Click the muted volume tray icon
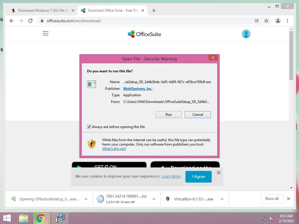Screen dimensions: 299x224 [x=271, y=218]
